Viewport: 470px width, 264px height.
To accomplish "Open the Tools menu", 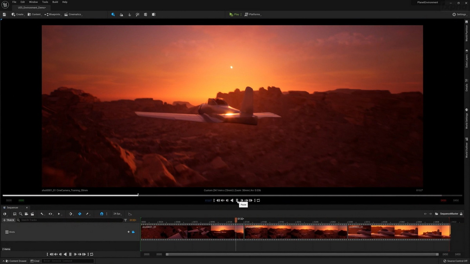I will (x=45, y=2).
